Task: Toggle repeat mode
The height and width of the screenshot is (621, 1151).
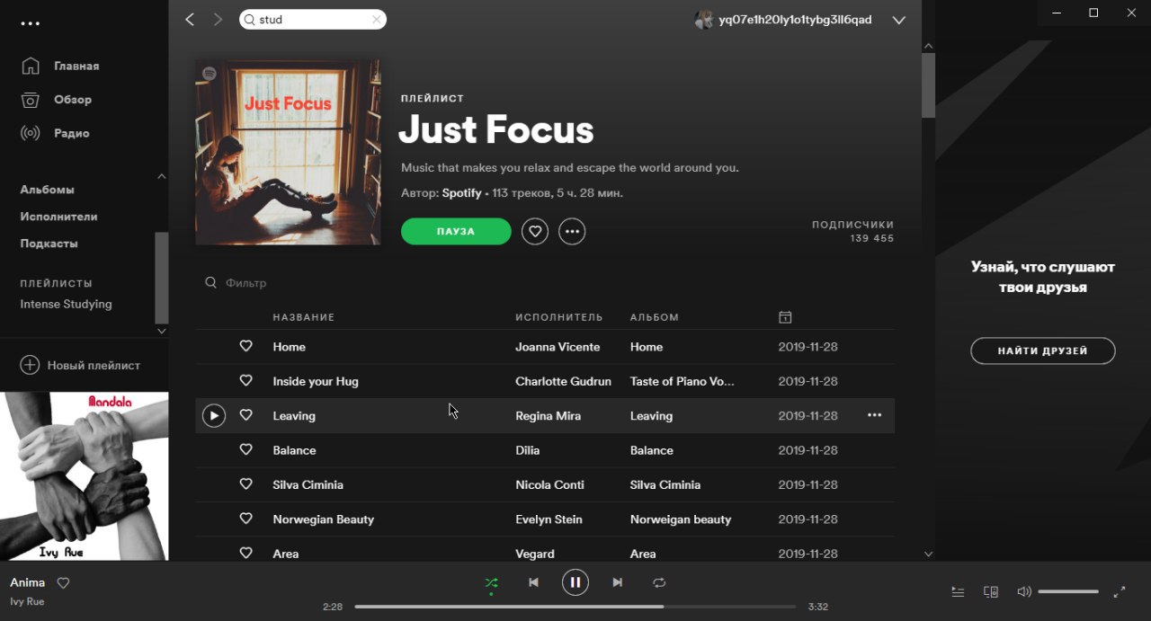Action: click(659, 582)
